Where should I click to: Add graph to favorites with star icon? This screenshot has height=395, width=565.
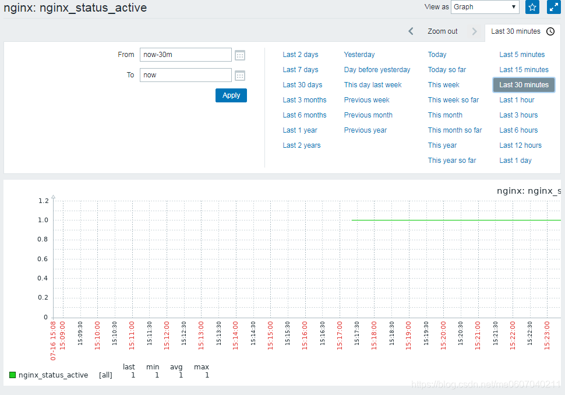point(532,7)
